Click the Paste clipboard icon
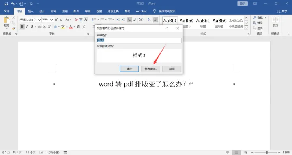This screenshot has width=292, height=155. click(6, 21)
